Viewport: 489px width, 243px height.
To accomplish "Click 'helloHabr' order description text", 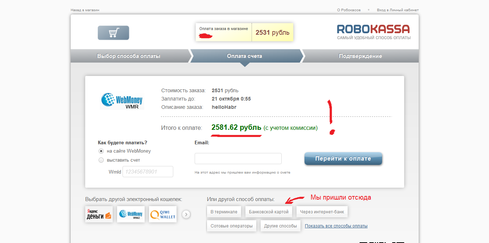I will (x=224, y=107).
